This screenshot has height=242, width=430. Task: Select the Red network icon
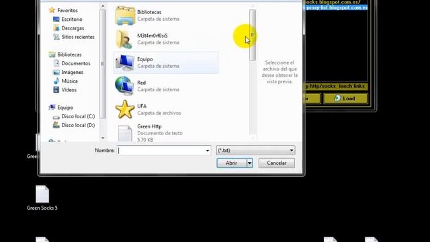click(124, 86)
